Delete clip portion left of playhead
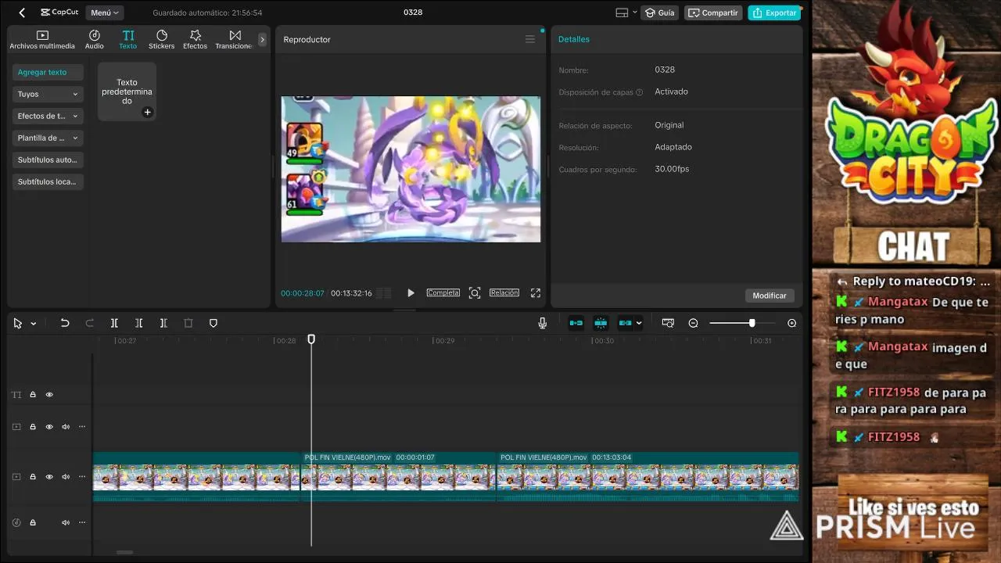The image size is (1001, 563). click(138, 323)
